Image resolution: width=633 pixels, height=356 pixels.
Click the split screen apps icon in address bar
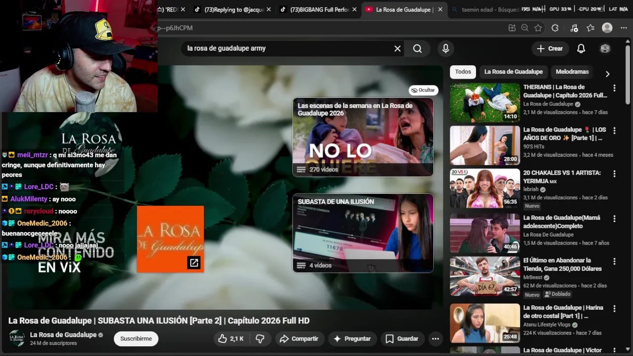(x=512, y=28)
